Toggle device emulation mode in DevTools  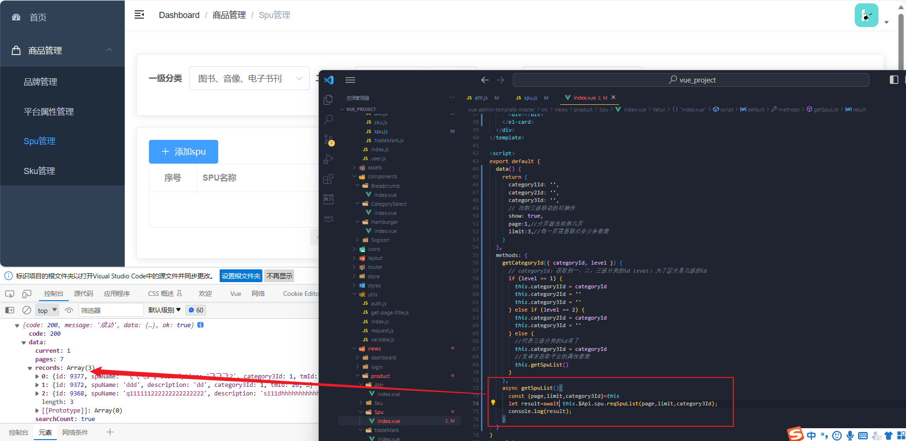coord(27,294)
